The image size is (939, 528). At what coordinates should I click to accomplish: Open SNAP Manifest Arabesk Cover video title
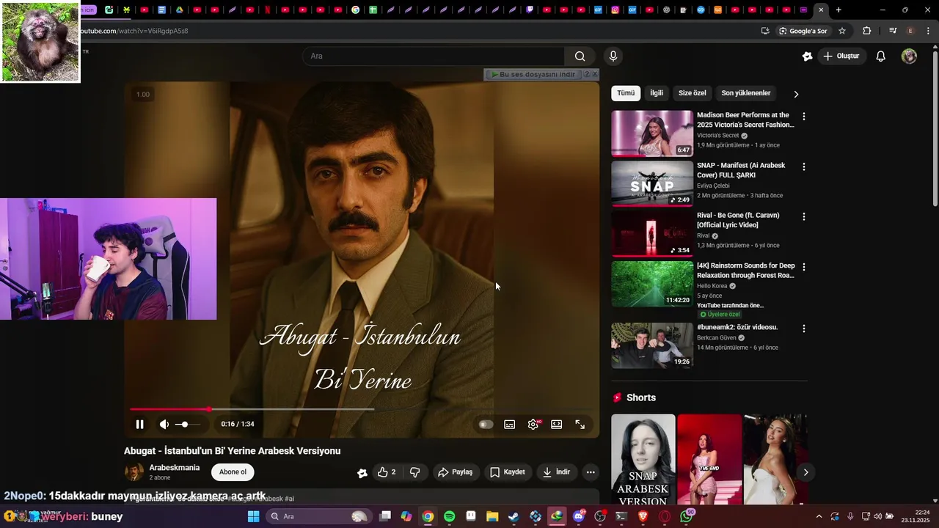point(741,170)
